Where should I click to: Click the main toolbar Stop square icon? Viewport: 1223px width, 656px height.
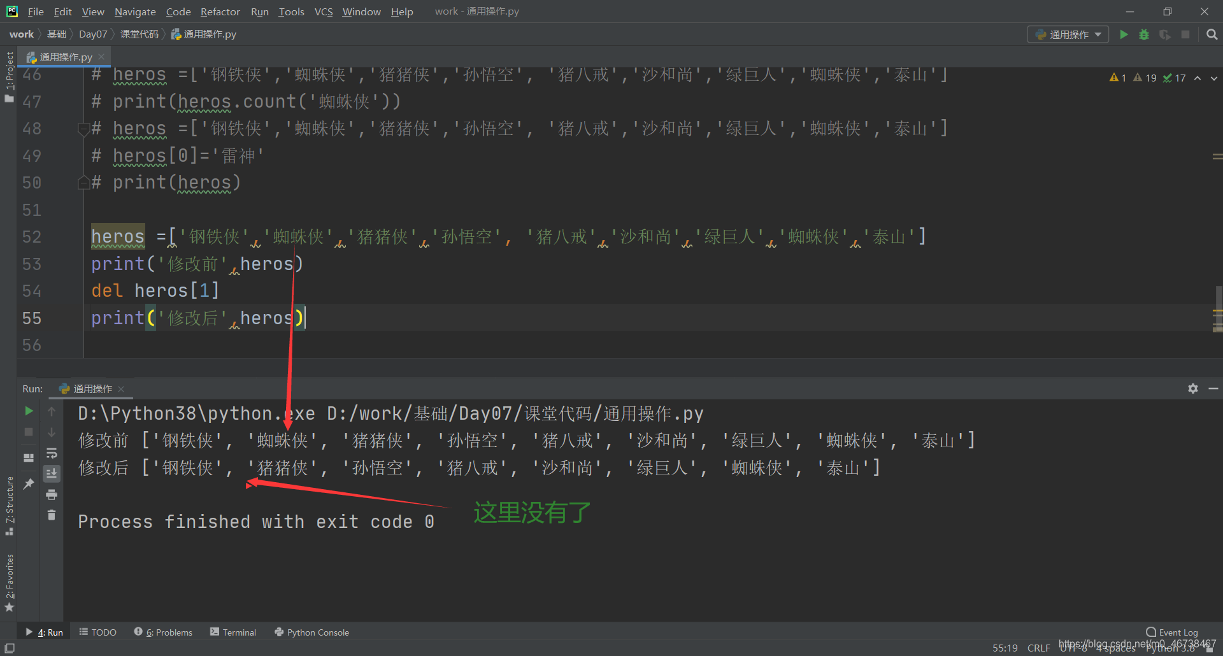point(1185,34)
